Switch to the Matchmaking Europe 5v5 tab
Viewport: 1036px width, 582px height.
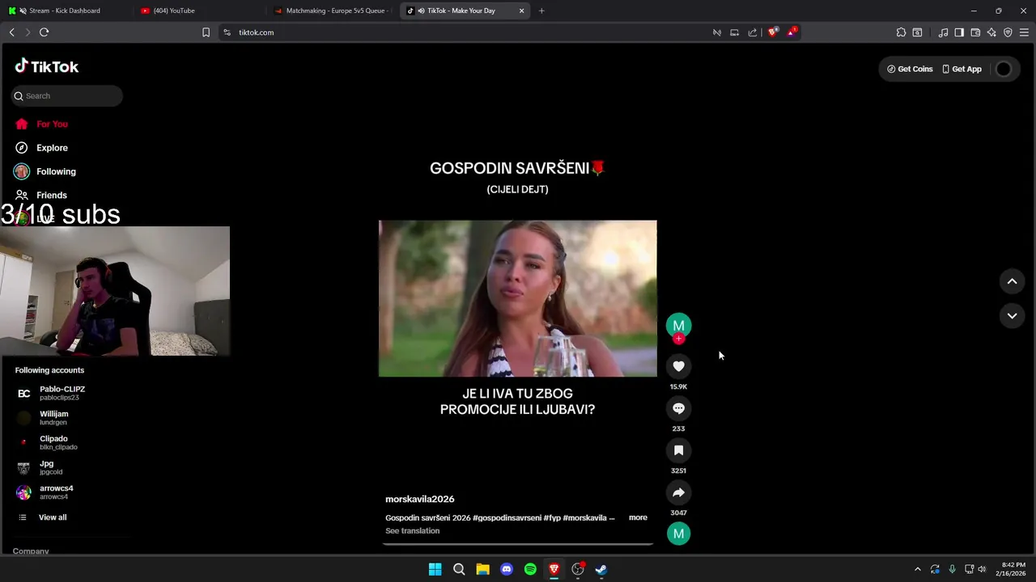(x=332, y=11)
